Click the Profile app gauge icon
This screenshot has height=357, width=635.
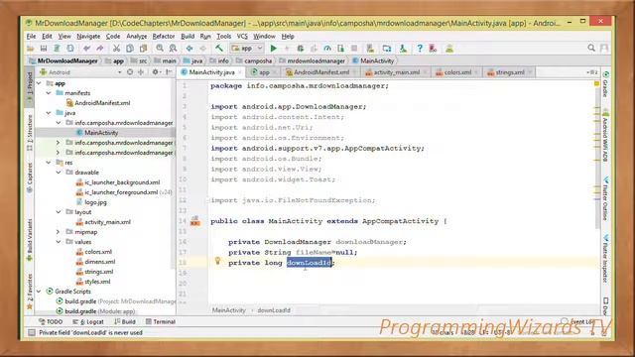click(x=327, y=49)
